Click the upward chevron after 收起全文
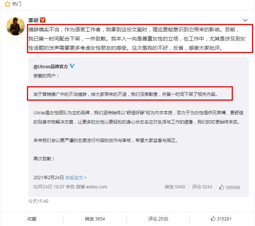The height and width of the screenshot is (226, 255). click(x=85, y=178)
